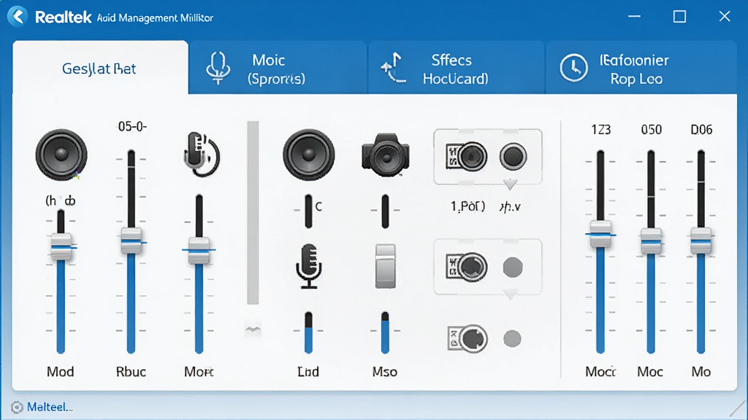Expand the top jack panel arrow

click(511, 184)
